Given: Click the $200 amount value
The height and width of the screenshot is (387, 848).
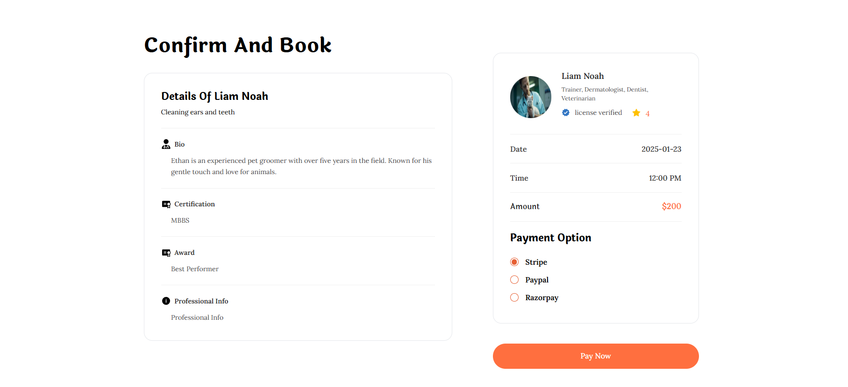Looking at the screenshot, I should 671,206.
